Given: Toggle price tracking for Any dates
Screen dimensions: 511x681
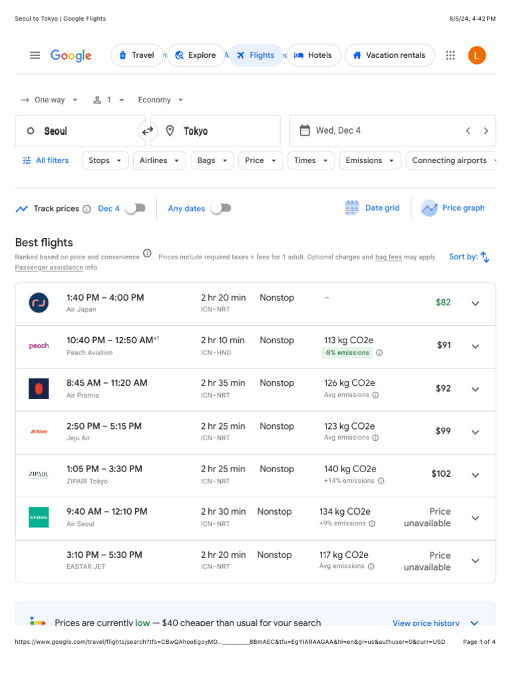Looking at the screenshot, I should [221, 208].
